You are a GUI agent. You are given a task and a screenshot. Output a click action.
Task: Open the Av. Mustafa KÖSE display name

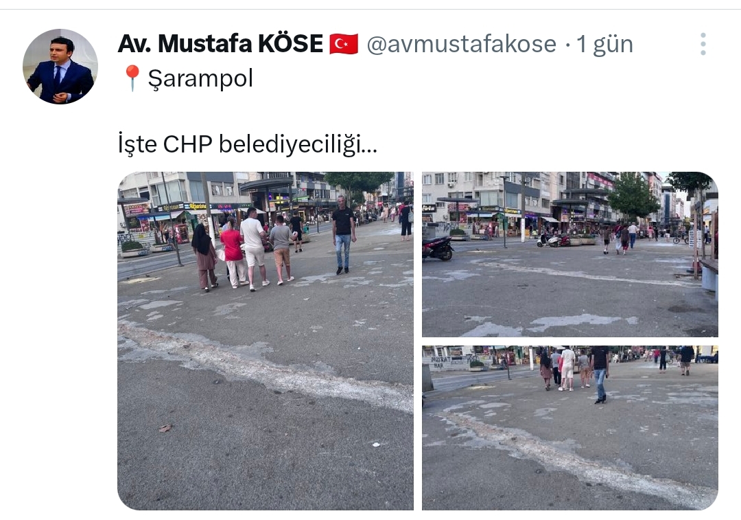220,43
